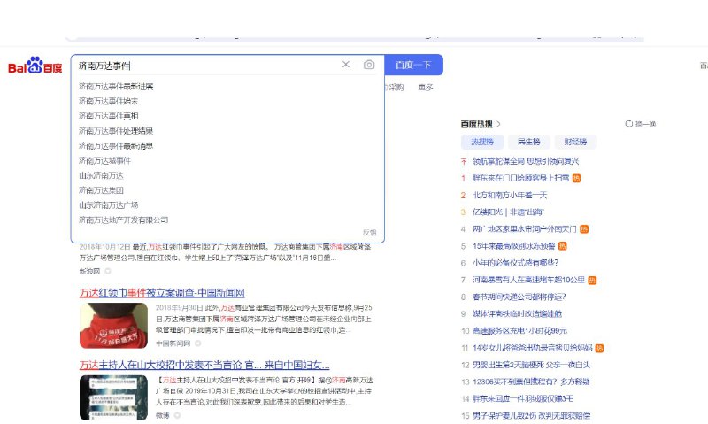
Task: Click the pinned-top icon beside 领航掌舵谋全局
Action: click(x=463, y=161)
